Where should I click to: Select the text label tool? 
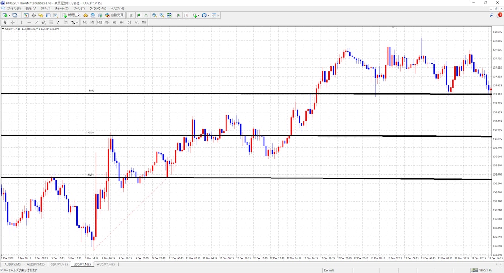coord(66,22)
